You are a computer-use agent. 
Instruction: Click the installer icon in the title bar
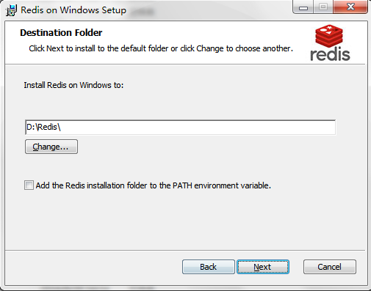[11, 10]
